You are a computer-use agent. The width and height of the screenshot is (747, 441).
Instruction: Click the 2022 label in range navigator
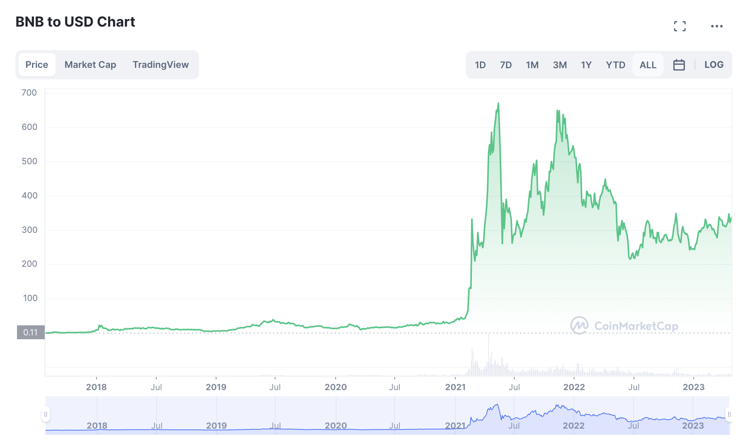pos(573,426)
